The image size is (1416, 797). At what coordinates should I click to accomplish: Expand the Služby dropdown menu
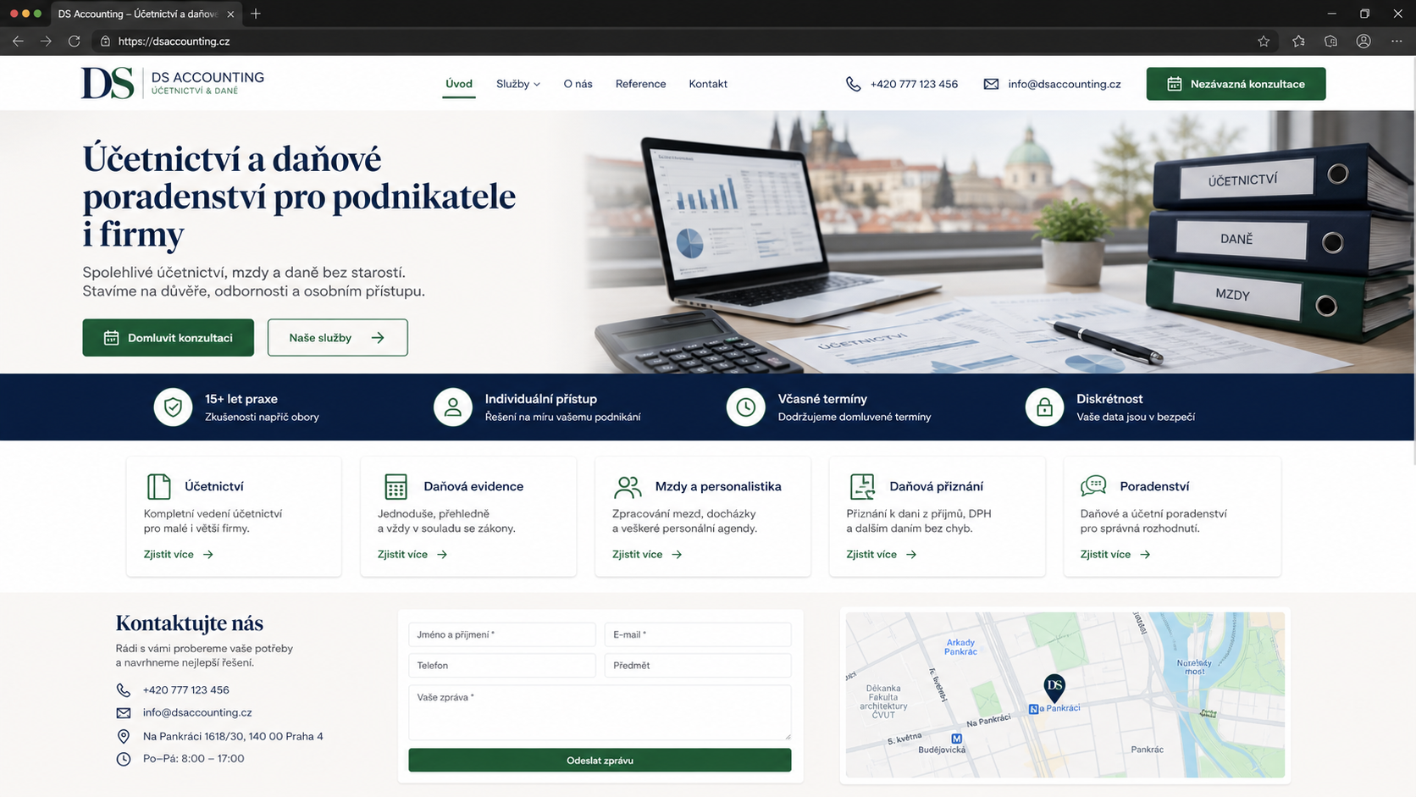click(x=517, y=84)
